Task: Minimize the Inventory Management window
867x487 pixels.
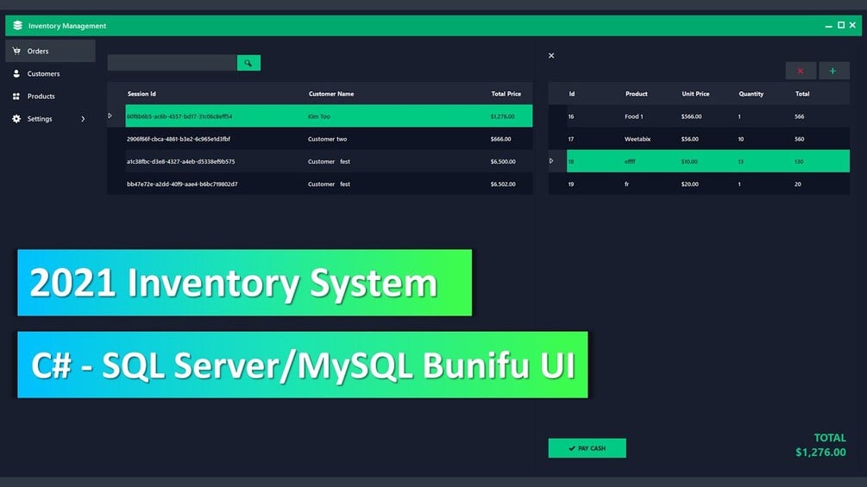Action: coord(828,25)
